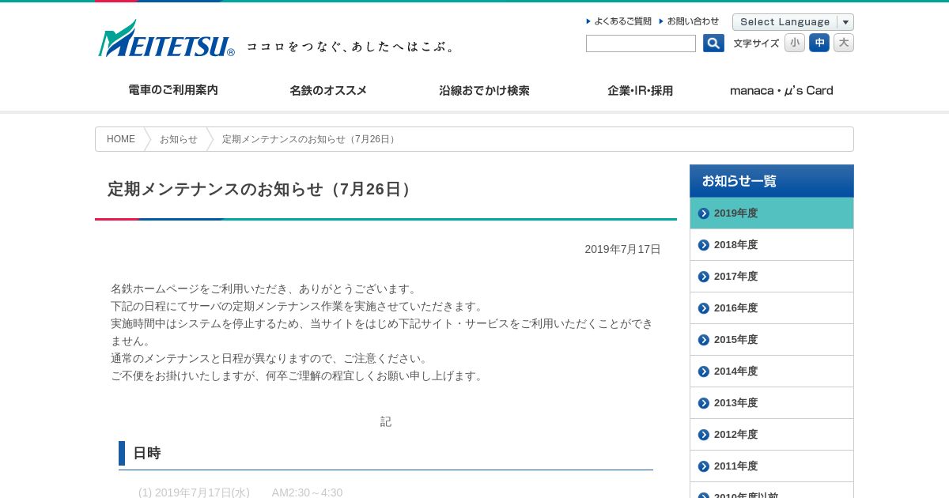Click the date 2019年7月17日
Viewport: 949px width, 498px height.
click(x=622, y=249)
